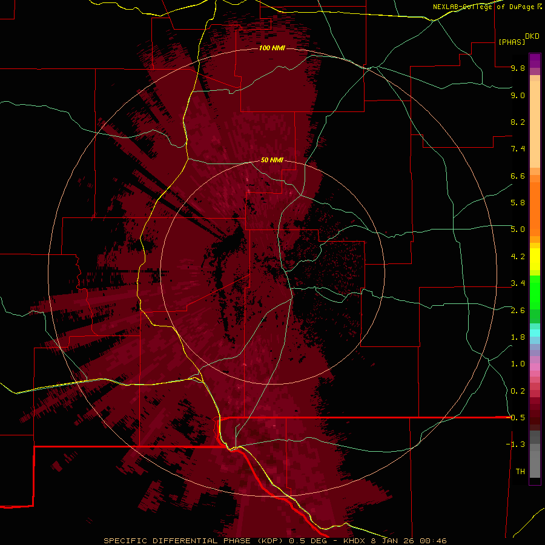Pick the pink color bar segment
The height and width of the screenshot is (545, 545).
click(x=535, y=367)
